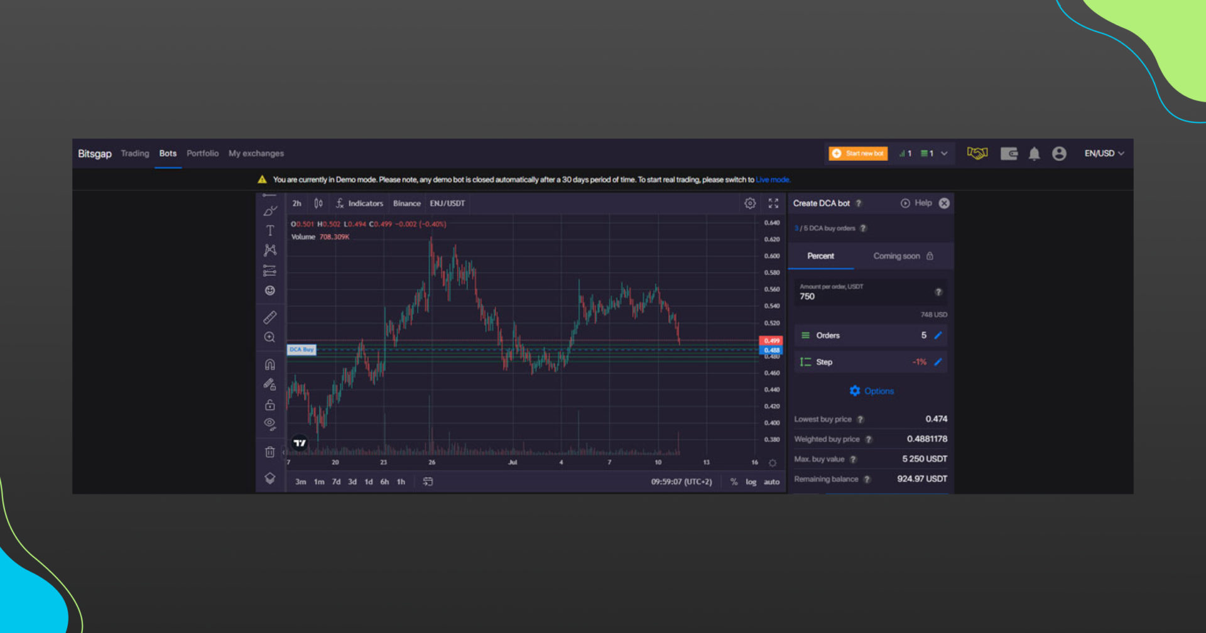Click the trash Remove Drawings icon
The image size is (1206, 633).
[270, 452]
